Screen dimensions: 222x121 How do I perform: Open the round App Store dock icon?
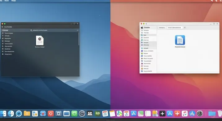point(192,114)
